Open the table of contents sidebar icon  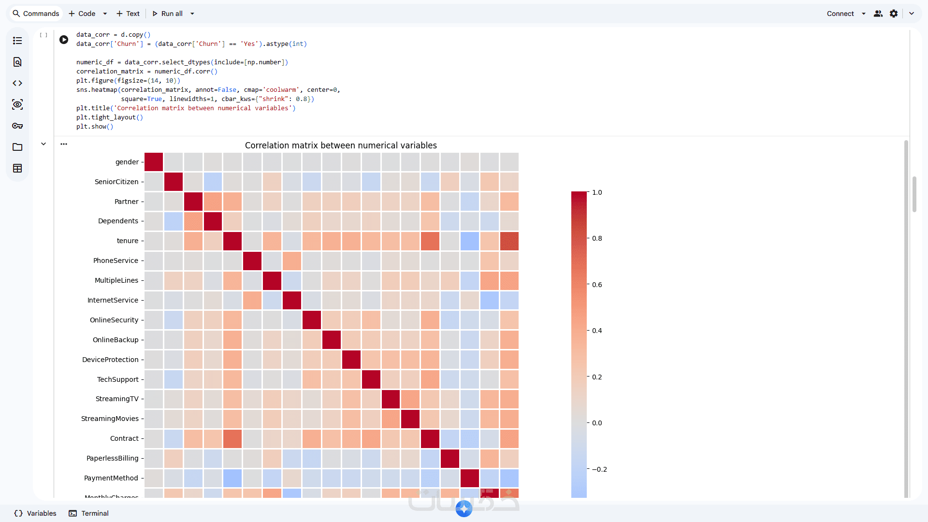17,41
